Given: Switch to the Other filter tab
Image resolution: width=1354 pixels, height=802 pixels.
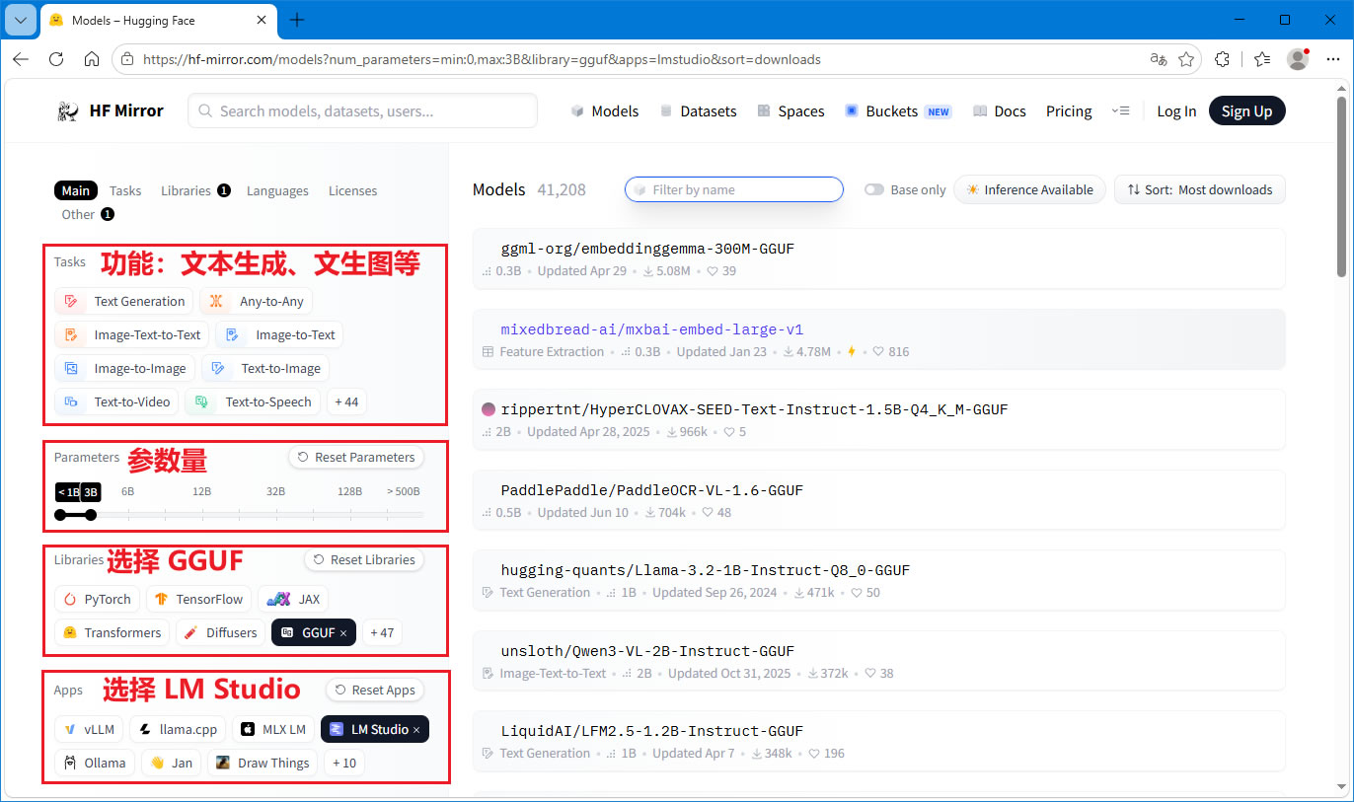Looking at the screenshot, I should [88, 215].
